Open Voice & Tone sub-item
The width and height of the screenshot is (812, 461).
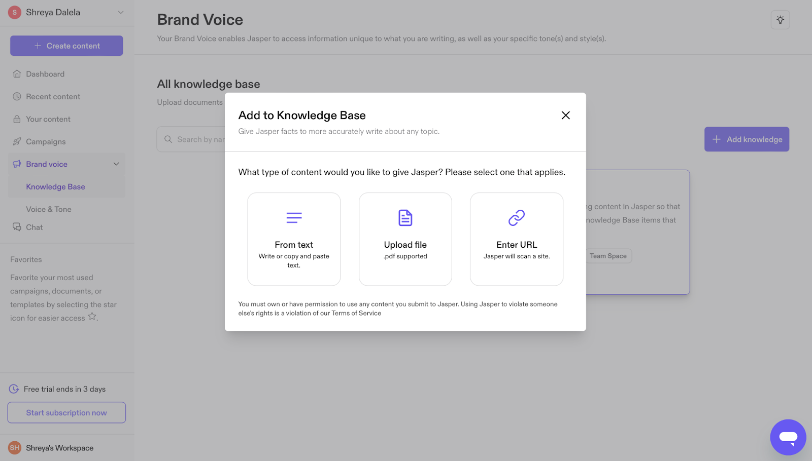[x=49, y=209]
